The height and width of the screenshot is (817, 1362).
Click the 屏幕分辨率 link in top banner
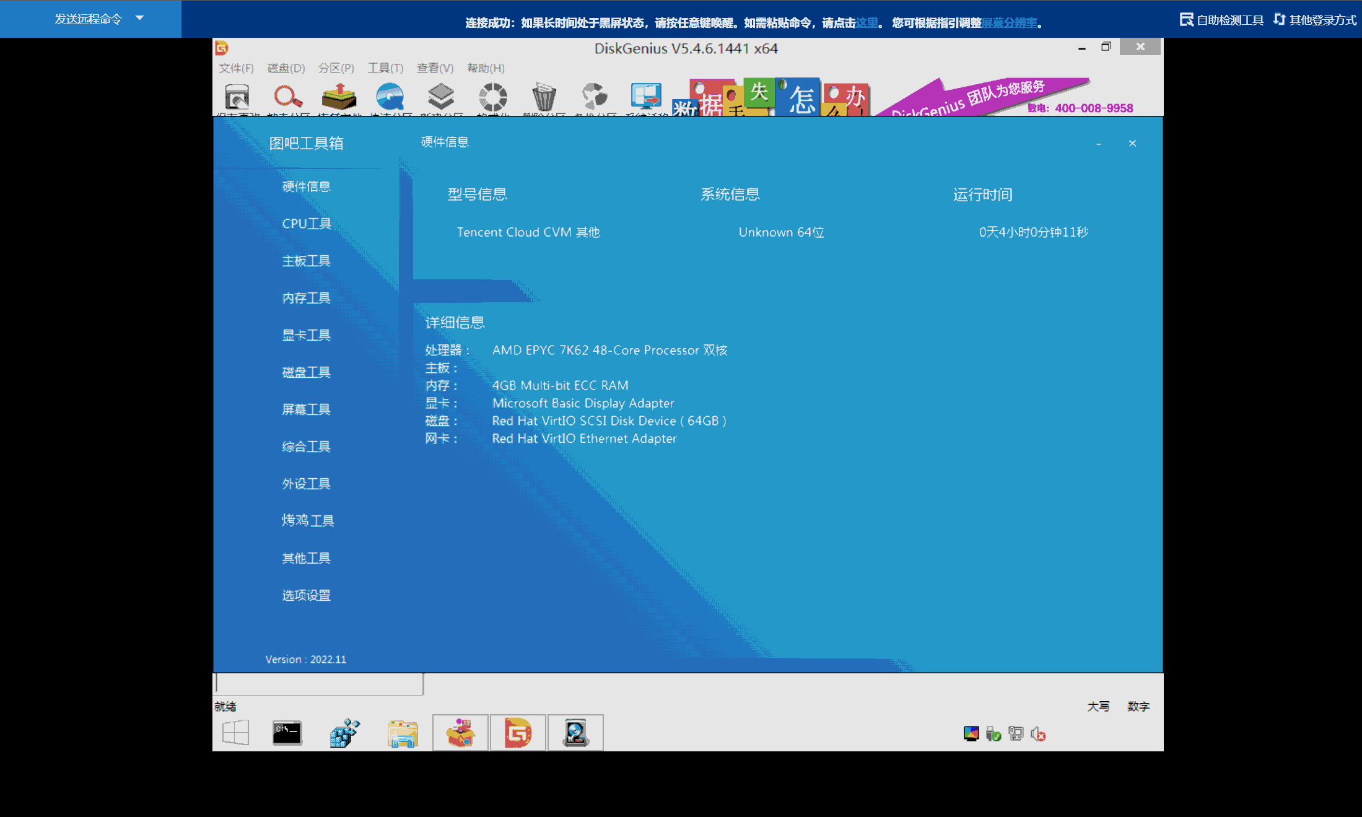[1010, 23]
